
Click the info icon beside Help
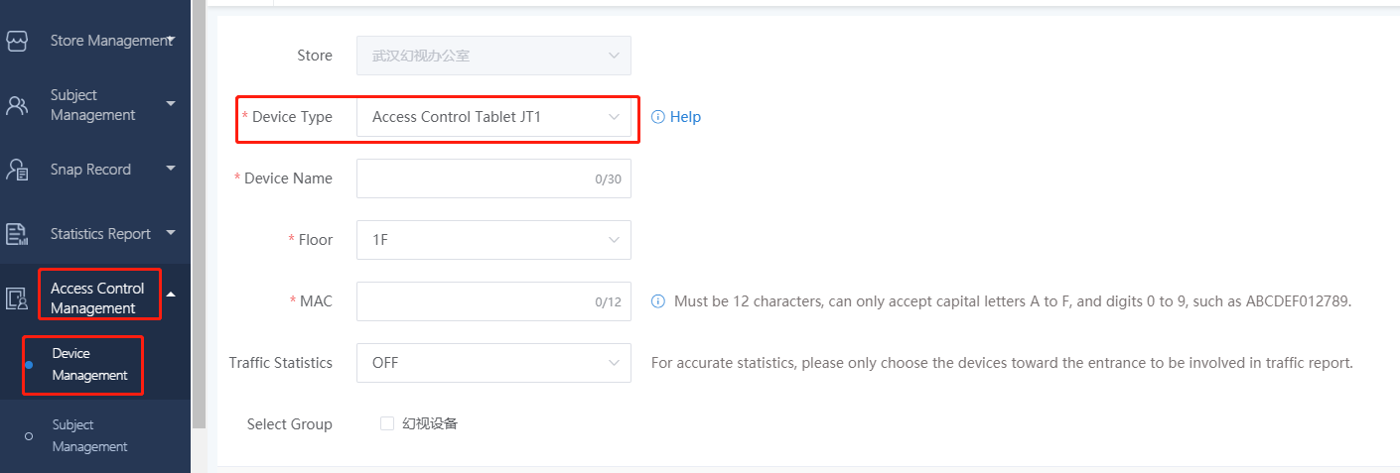pos(657,117)
